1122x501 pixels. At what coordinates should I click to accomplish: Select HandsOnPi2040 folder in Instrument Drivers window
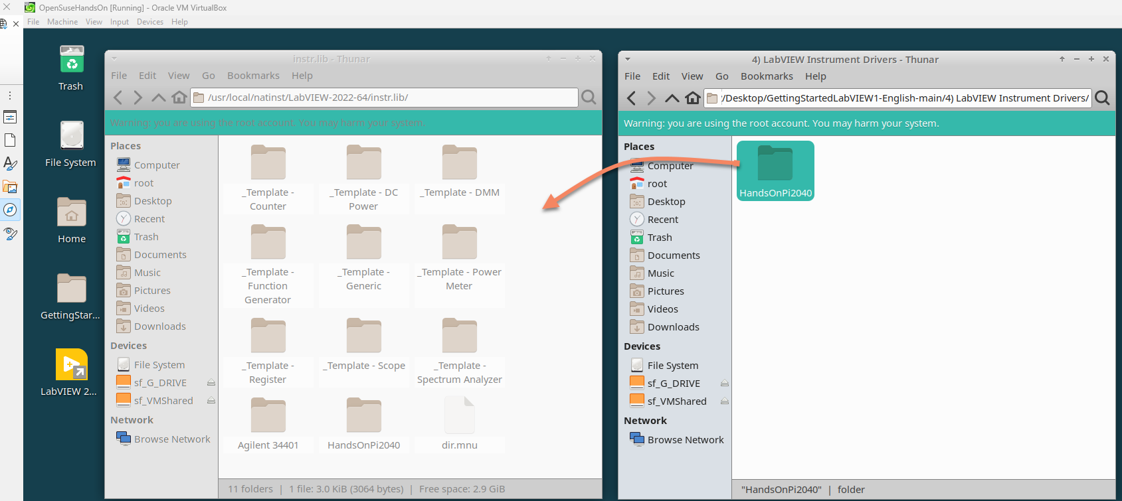tap(775, 171)
